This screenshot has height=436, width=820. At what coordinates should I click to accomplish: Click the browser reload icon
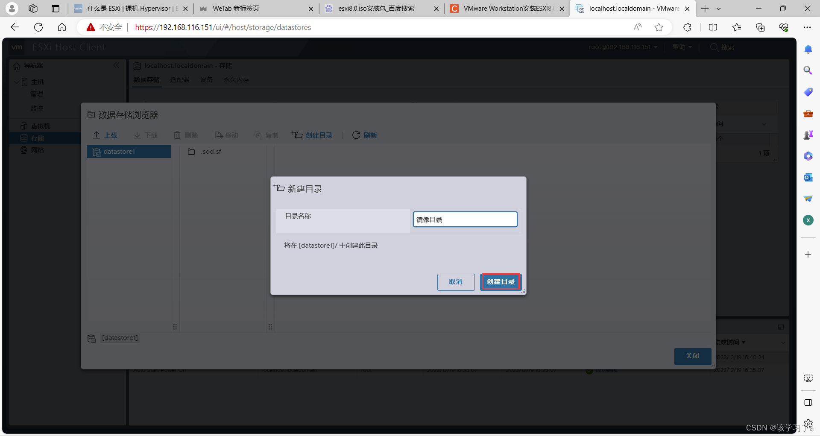tap(38, 27)
